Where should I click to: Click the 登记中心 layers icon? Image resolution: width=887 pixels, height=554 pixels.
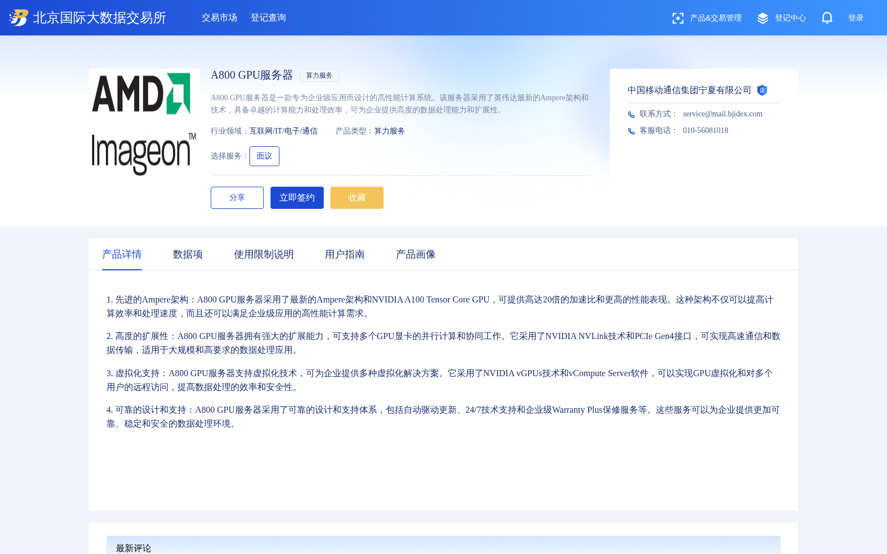coord(763,18)
